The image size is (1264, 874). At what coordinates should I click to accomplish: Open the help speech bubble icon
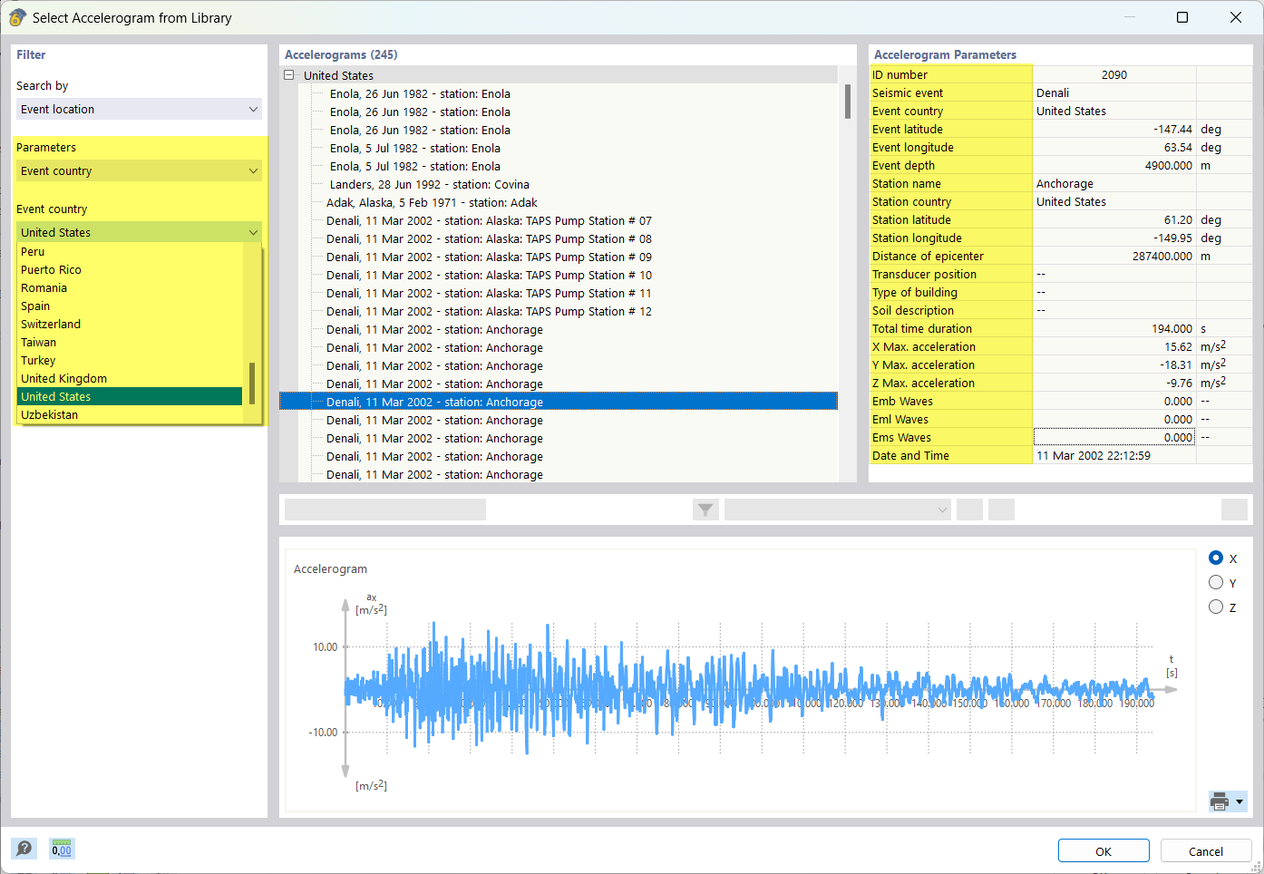tap(24, 849)
